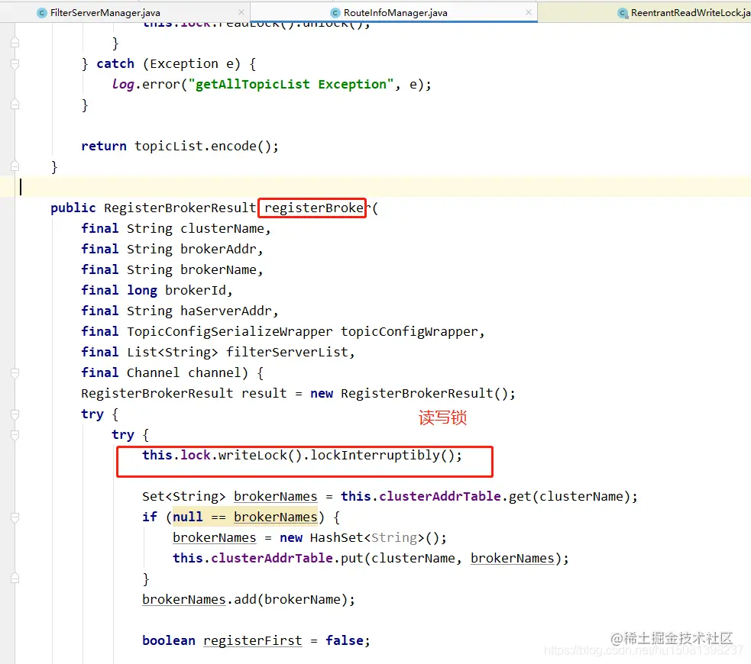Click clusterAddrTable in the get(clusterName) line
Screen dimensions: 751x664
(440, 497)
